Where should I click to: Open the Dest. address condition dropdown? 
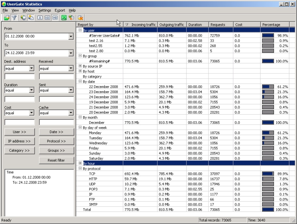coord(31,68)
